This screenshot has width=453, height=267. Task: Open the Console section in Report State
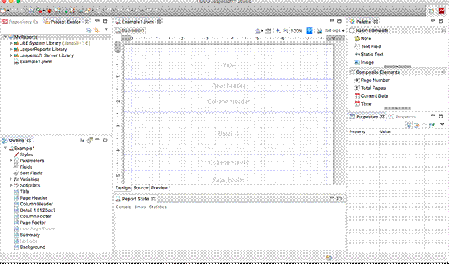point(123,207)
